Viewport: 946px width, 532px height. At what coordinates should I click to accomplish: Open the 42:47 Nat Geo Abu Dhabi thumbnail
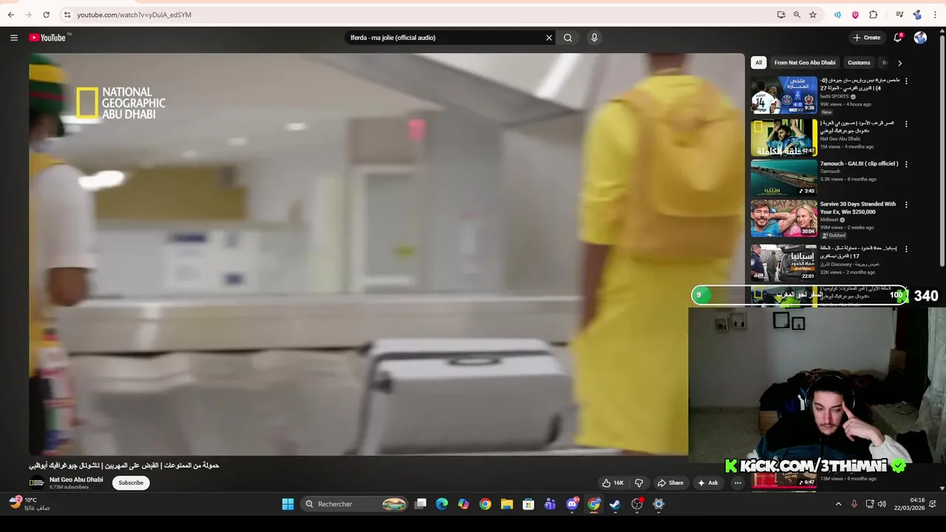pos(784,137)
